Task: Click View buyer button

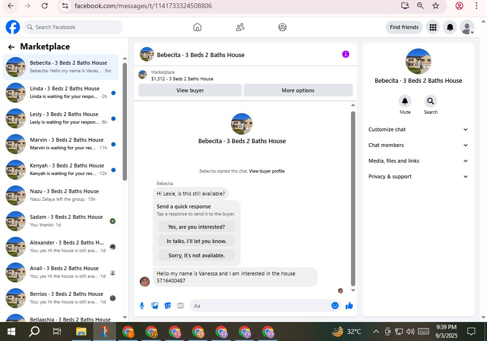Action: pos(190,90)
